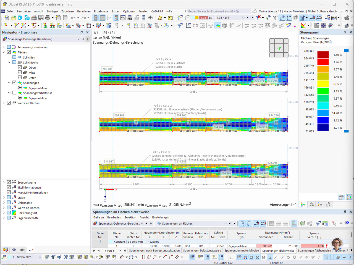The image size is (354, 265).
Task: Click the result diagram deformation curve icon
Action: (x=211, y=25)
